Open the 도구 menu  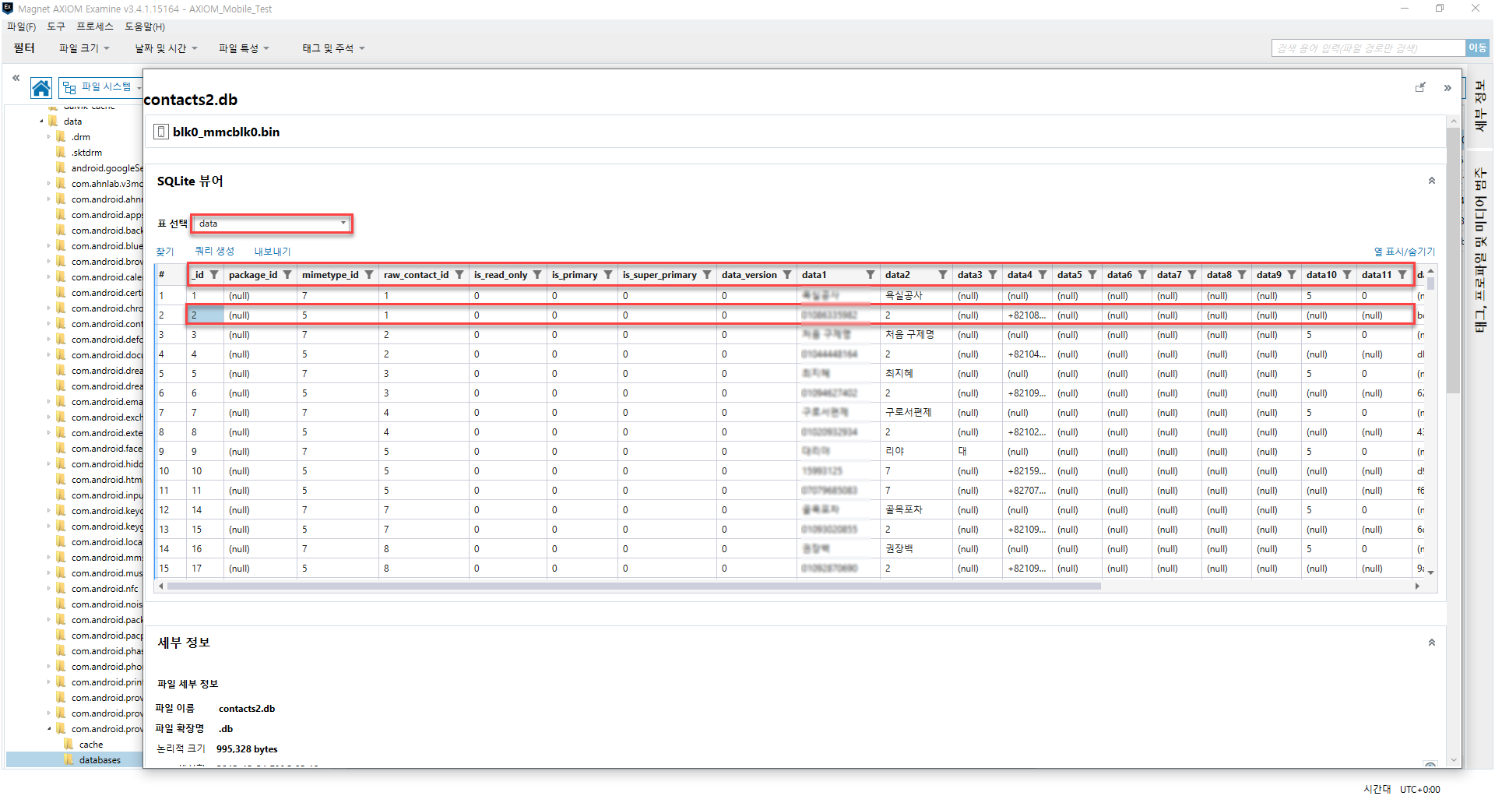point(56,26)
